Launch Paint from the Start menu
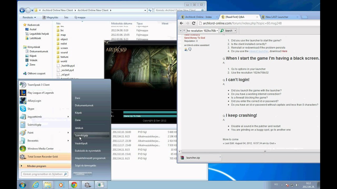 (30, 133)
